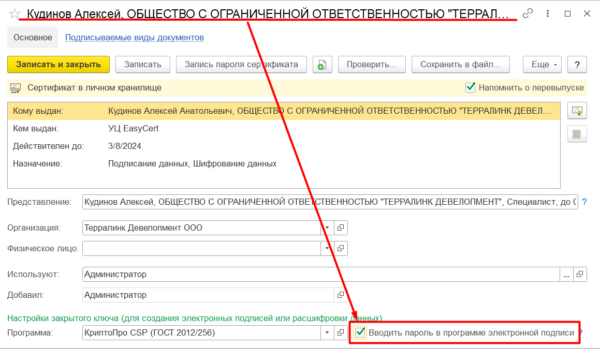The image size is (600, 349).
Task: Click the ellipsis button in Используют field
Action: coord(566,275)
